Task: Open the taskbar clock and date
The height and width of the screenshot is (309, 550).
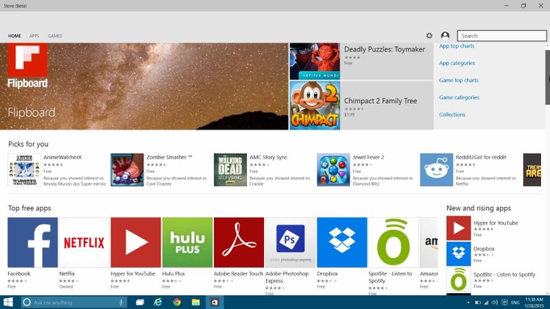Action: (534, 302)
